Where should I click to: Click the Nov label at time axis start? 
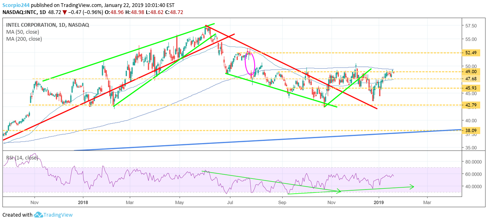click(x=35, y=202)
